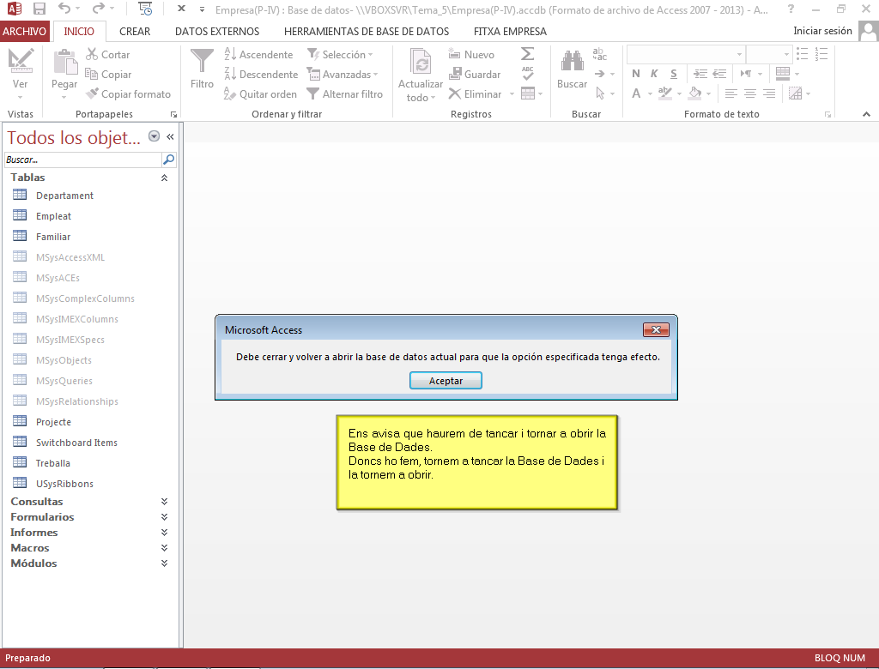
Task: Click the Pegar paste icon
Action: [x=64, y=63]
